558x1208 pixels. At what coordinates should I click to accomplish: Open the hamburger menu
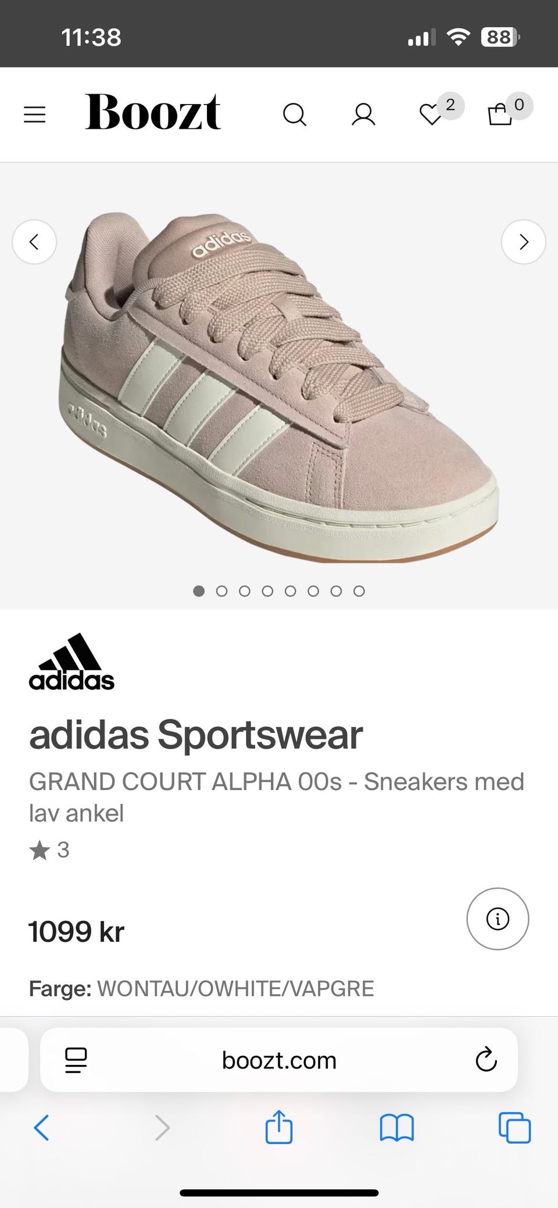pyautogui.click(x=34, y=115)
